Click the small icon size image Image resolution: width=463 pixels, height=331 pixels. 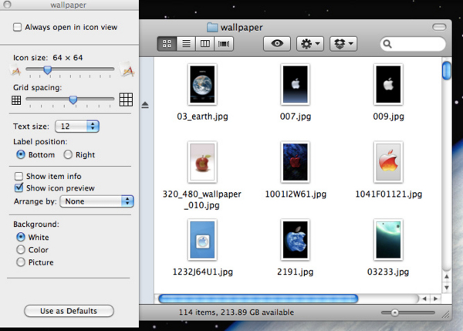click(x=15, y=70)
